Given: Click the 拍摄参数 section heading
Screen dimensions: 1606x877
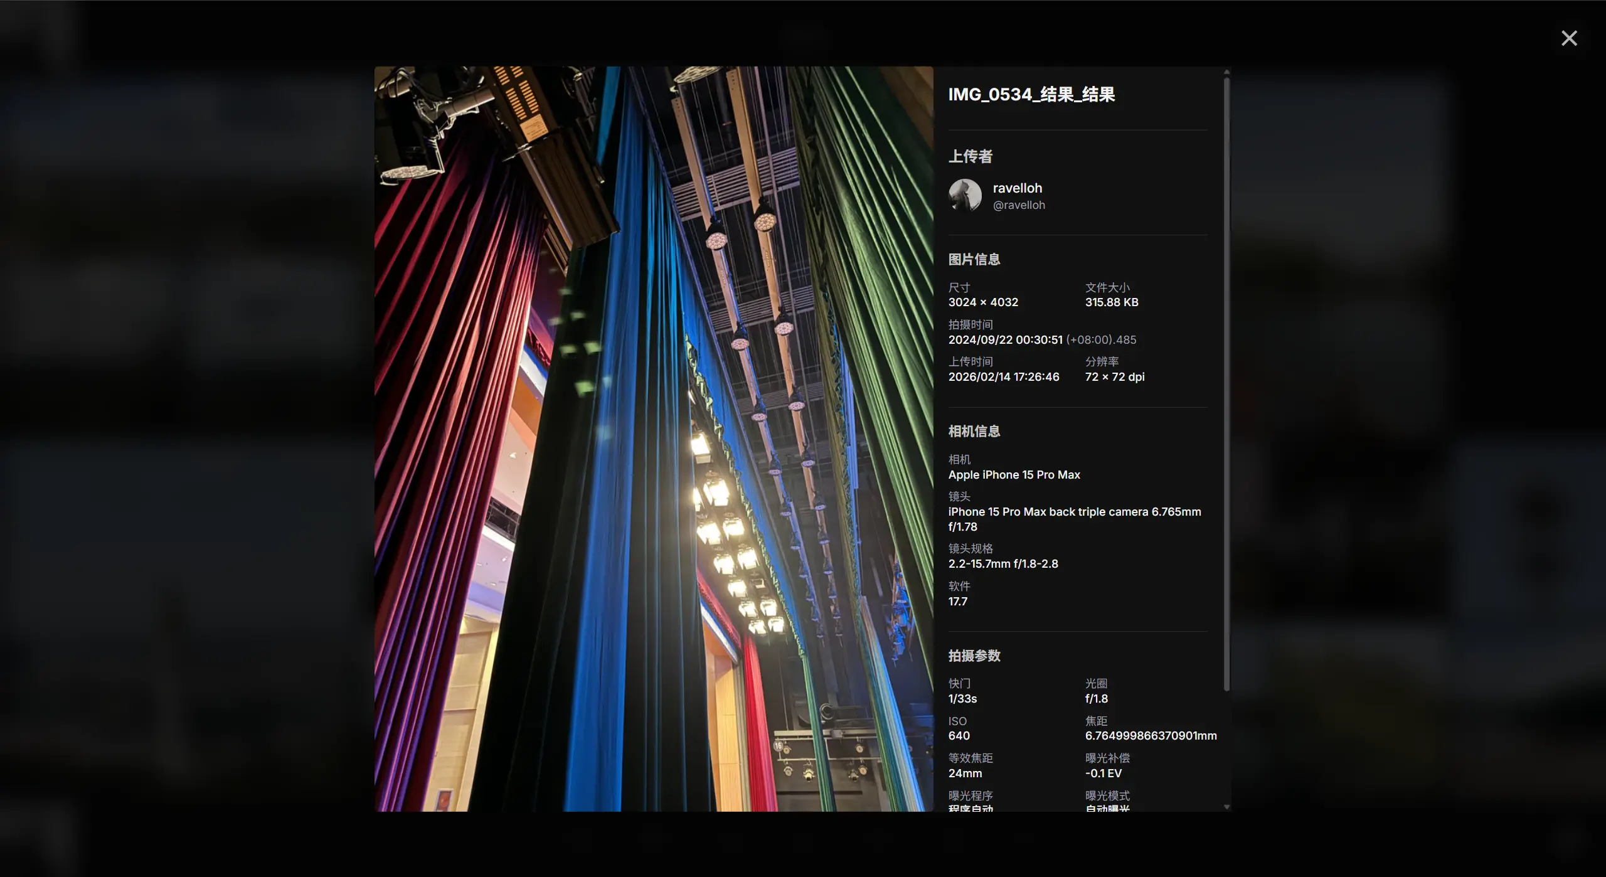Looking at the screenshot, I should [x=974, y=656].
